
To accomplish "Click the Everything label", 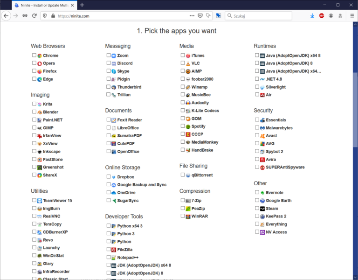I will click(x=276, y=224).
